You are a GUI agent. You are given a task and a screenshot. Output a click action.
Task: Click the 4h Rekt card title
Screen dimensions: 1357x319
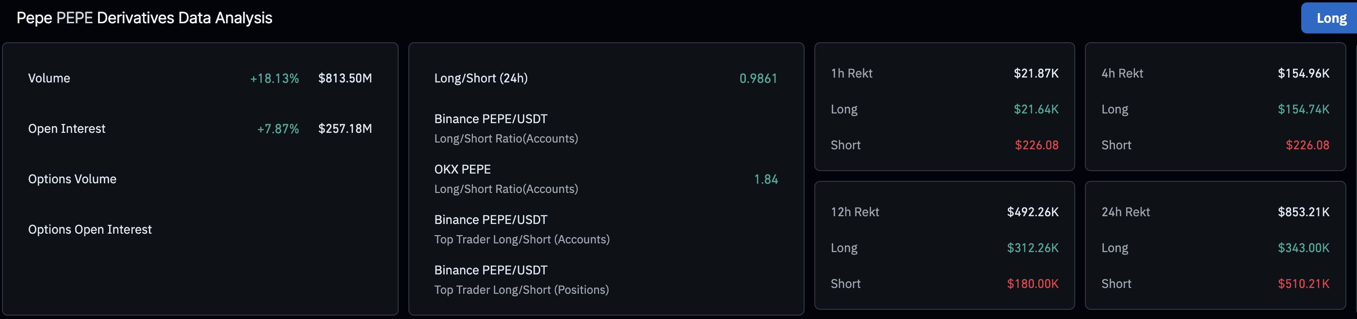coord(1121,74)
